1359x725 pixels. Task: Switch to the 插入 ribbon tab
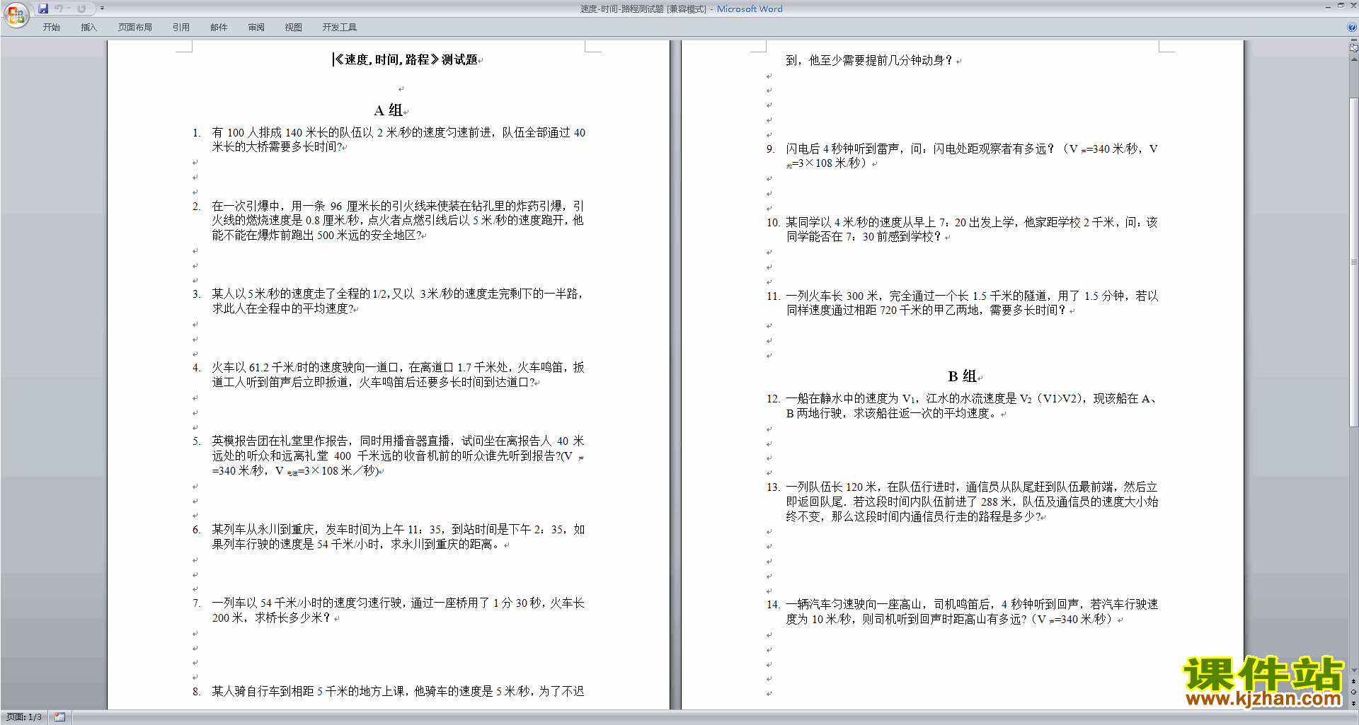pos(88,27)
